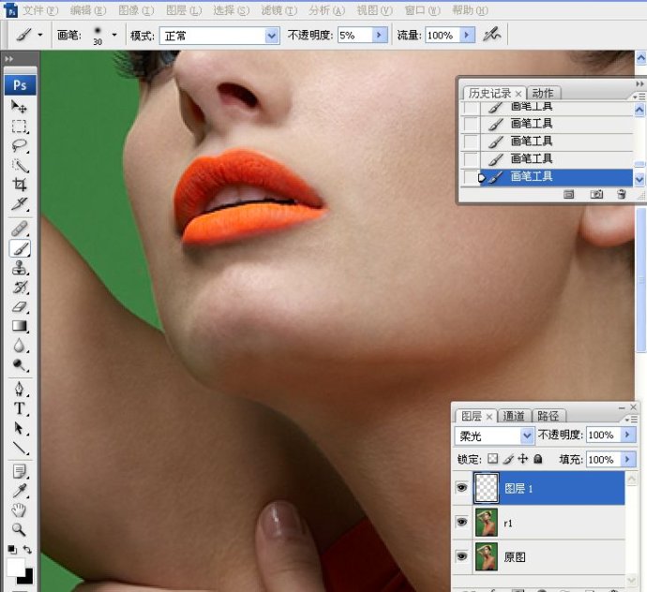
Task: Select the Gradient tool
Action: coord(19,326)
